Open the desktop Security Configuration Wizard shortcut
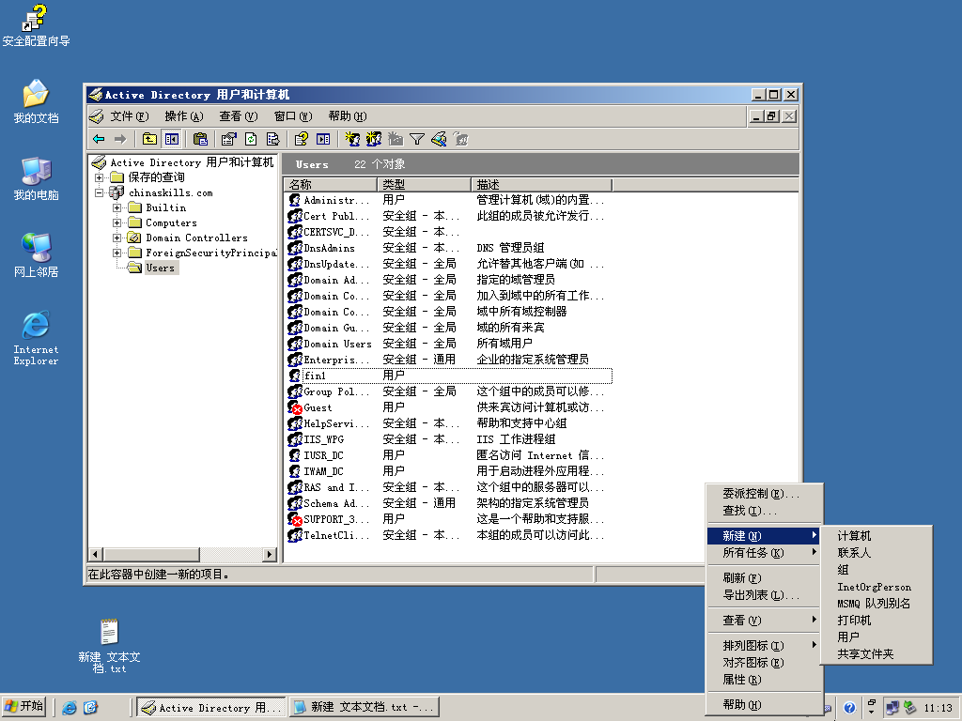 coord(36,25)
